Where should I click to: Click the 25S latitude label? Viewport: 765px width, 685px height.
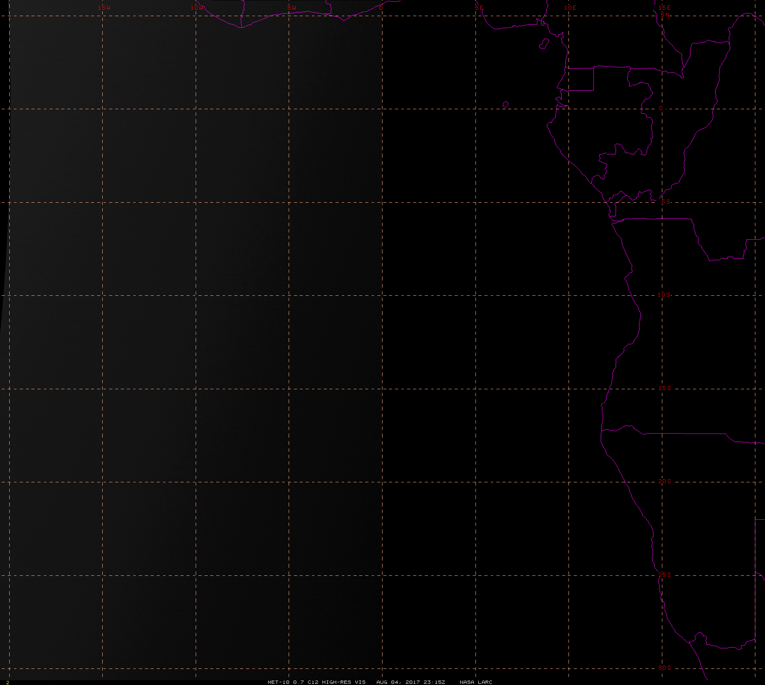pyautogui.click(x=665, y=575)
